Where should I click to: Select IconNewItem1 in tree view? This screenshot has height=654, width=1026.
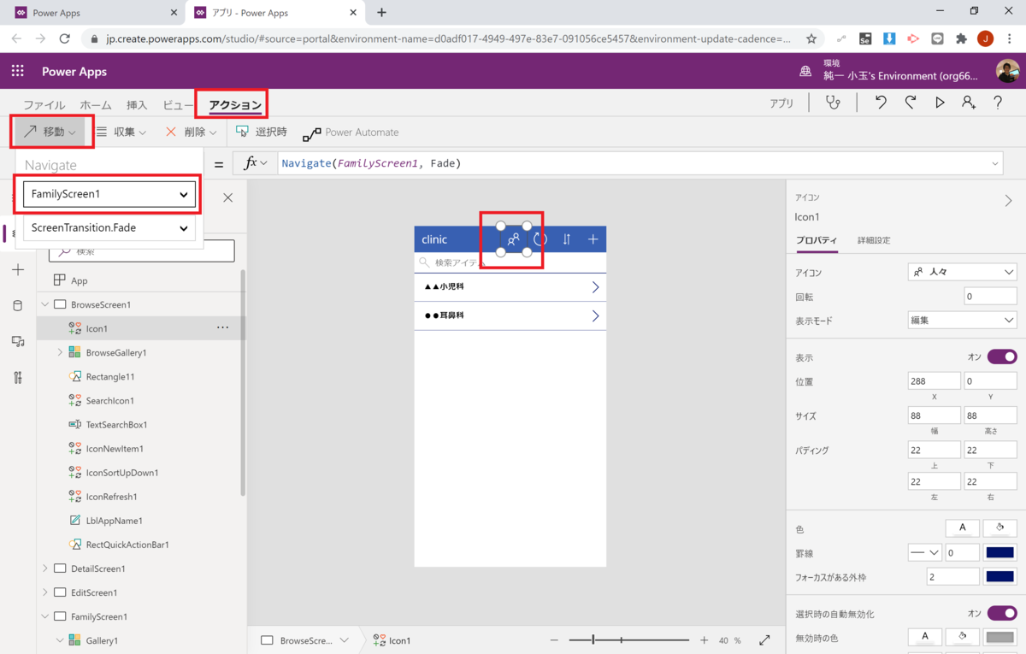pos(115,448)
